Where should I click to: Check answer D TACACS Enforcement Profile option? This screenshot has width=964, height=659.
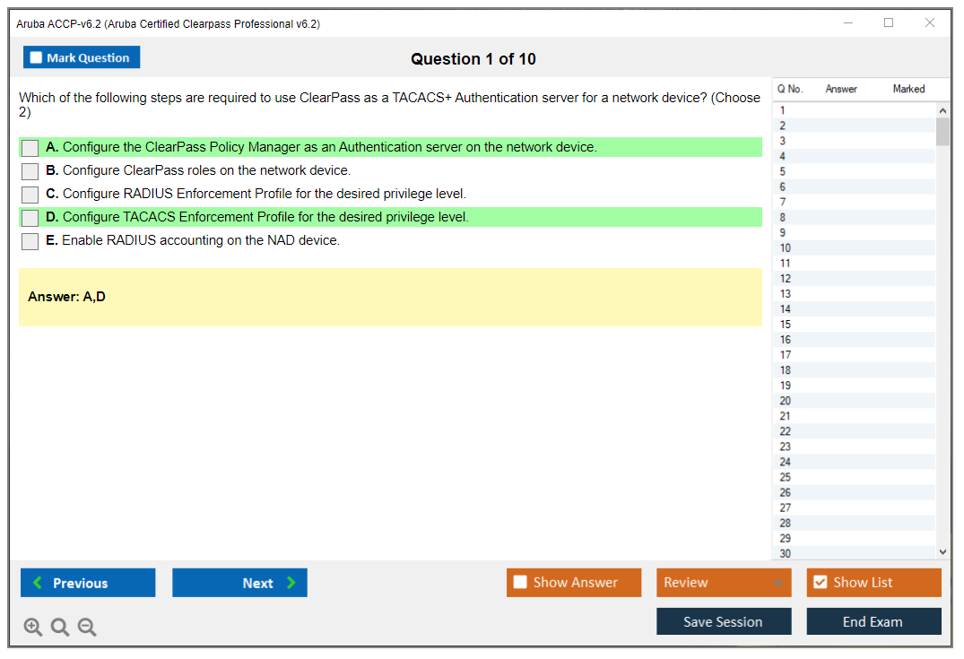pos(30,218)
